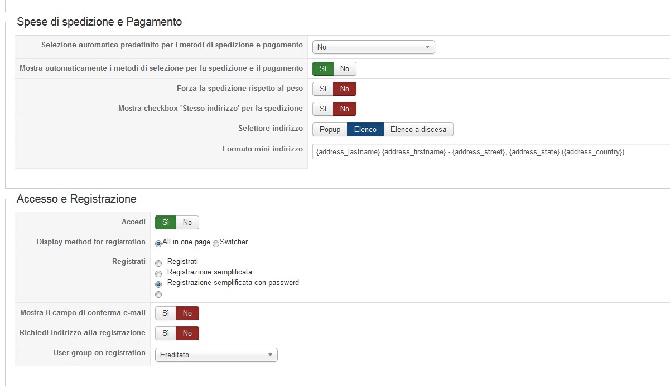Enable the 'Stesso indirizzo' checkbox option
The image size is (670, 388).
click(x=323, y=109)
